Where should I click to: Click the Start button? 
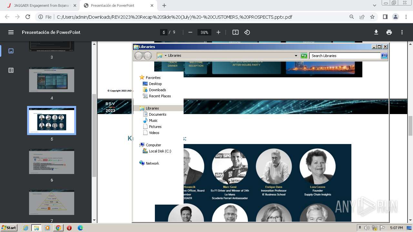coord(9,228)
